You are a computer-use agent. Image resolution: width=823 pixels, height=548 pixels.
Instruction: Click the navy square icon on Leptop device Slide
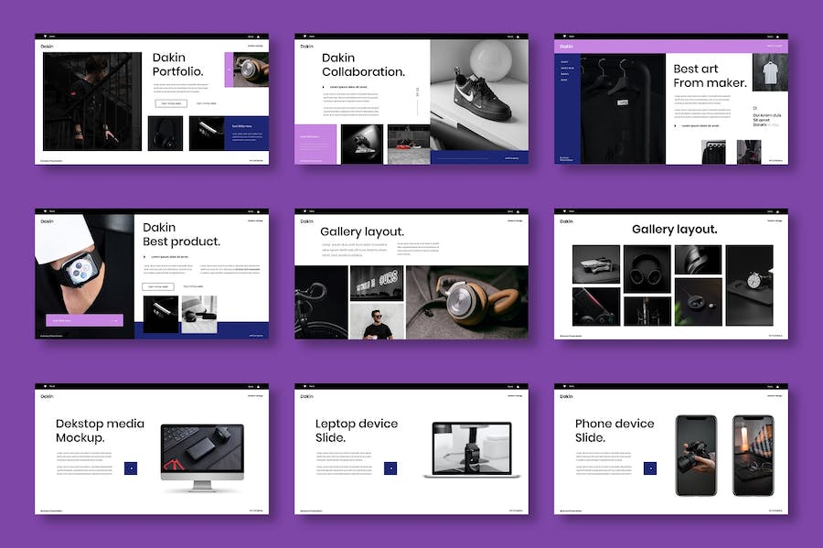(x=390, y=468)
